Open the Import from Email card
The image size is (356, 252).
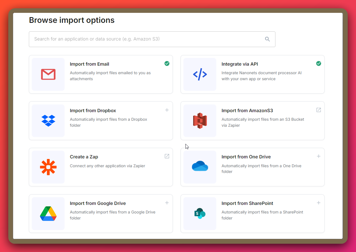click(x=101, y=74)
